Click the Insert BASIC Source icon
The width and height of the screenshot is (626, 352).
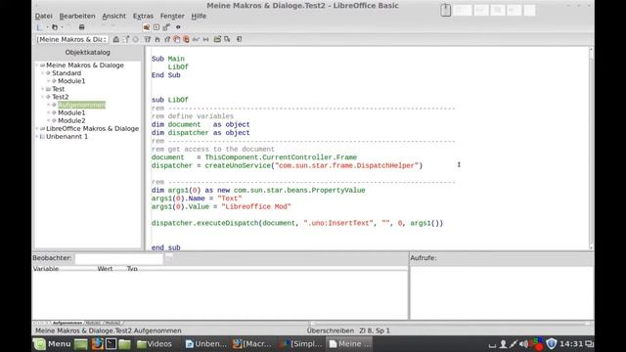(x=217, y=39)
